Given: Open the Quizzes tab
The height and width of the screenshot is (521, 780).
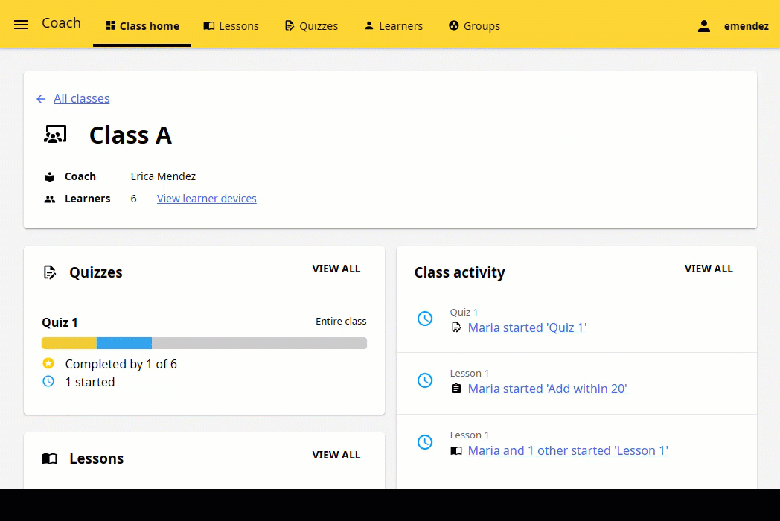Looking at the screenshot, I should (x=311, y=25).
